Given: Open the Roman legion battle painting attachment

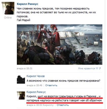Looking at the screenshot, I should coord(59,44).
